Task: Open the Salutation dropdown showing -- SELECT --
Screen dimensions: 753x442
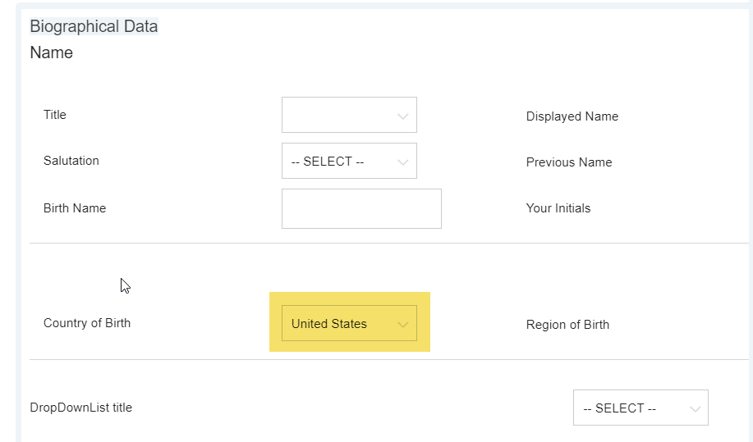Action: [349, 161]
